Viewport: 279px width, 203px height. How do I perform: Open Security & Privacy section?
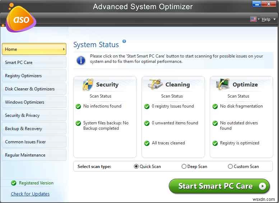pyautogui.click(x=34, y=115)
